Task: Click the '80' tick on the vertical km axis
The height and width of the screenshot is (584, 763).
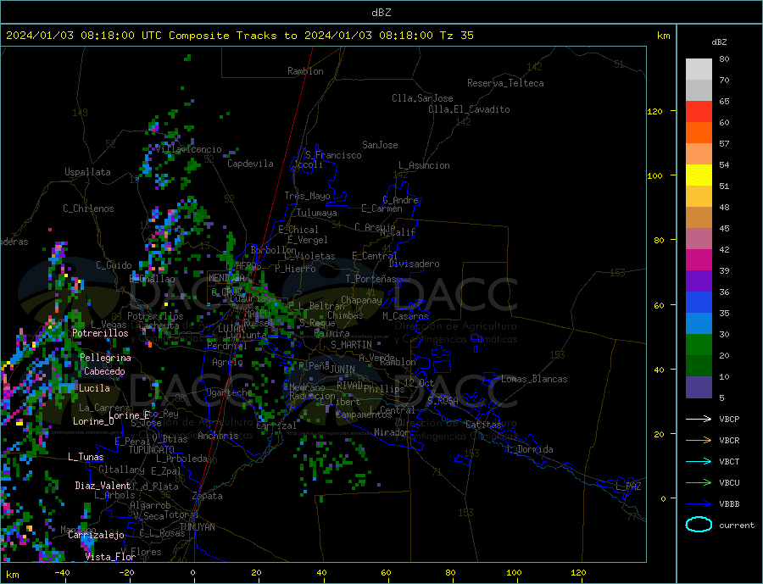Action: (x=659, y=240)
